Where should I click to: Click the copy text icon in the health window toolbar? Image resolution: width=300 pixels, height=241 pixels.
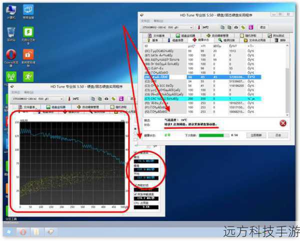[x=222, y=27]
